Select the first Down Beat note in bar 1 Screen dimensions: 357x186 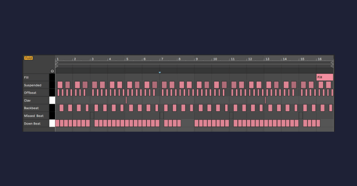pyautogui.click(x=57, y=123)
